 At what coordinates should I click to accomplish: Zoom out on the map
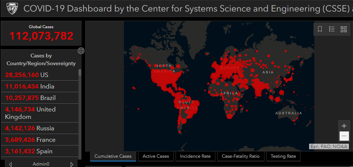(x=344, y=136)
